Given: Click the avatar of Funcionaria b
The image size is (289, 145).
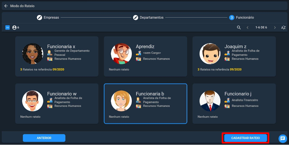Looking at the screenshot, I should tap(121, 101).
